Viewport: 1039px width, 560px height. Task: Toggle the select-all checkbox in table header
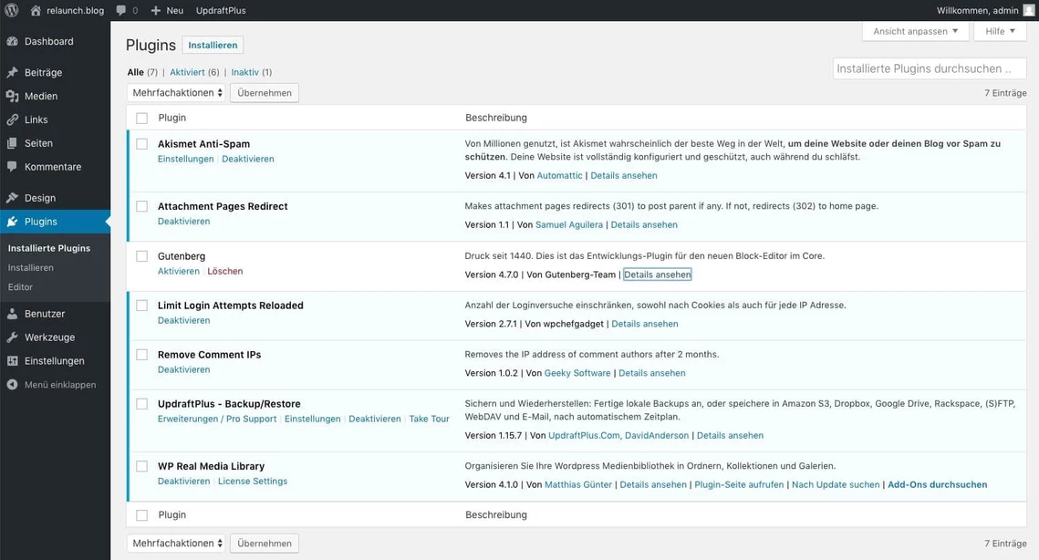pyautogui.click(x=141, y=118)
